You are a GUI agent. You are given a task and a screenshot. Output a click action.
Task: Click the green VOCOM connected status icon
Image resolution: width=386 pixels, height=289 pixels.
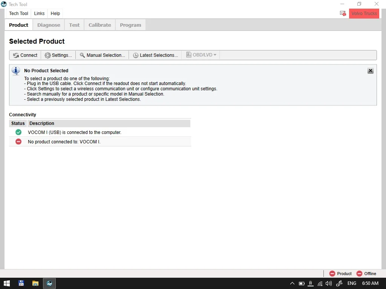tap(18, 132)
